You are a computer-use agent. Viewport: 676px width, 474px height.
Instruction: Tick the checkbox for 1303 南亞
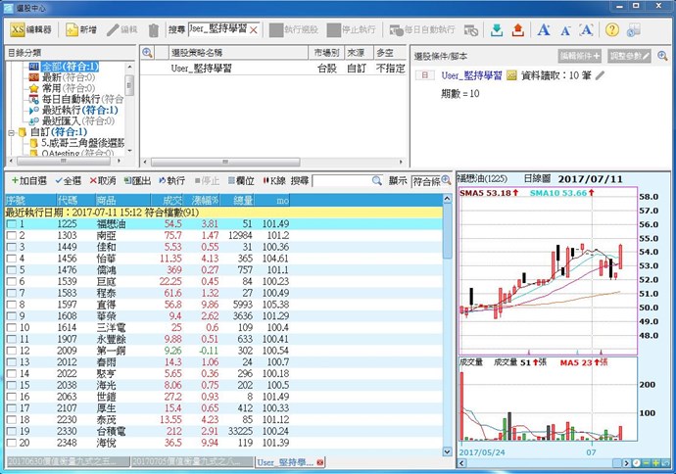pos(11,236)
